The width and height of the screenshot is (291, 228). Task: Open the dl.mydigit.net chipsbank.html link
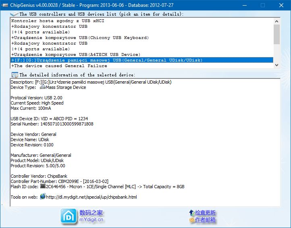tap(91, 197)
